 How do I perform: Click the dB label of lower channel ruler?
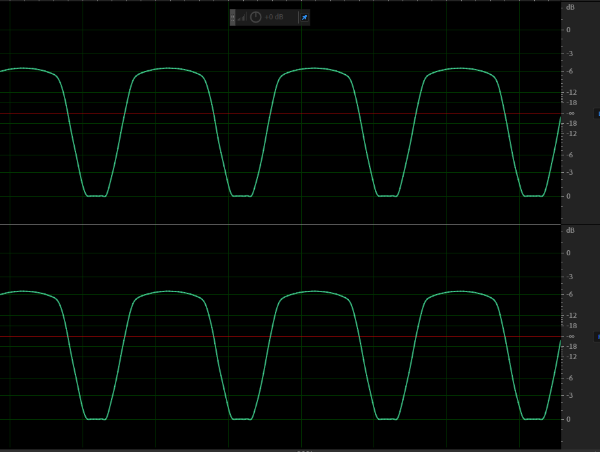[x=570, y=230]
